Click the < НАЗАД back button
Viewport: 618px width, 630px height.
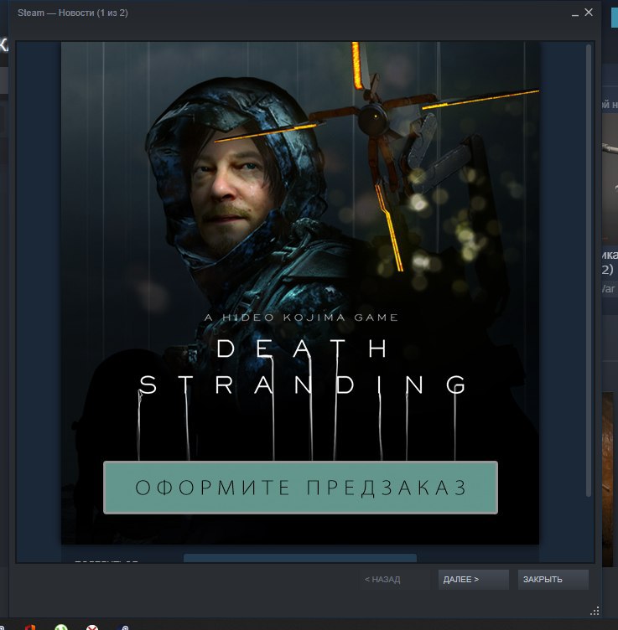click(x=393, y=580)
